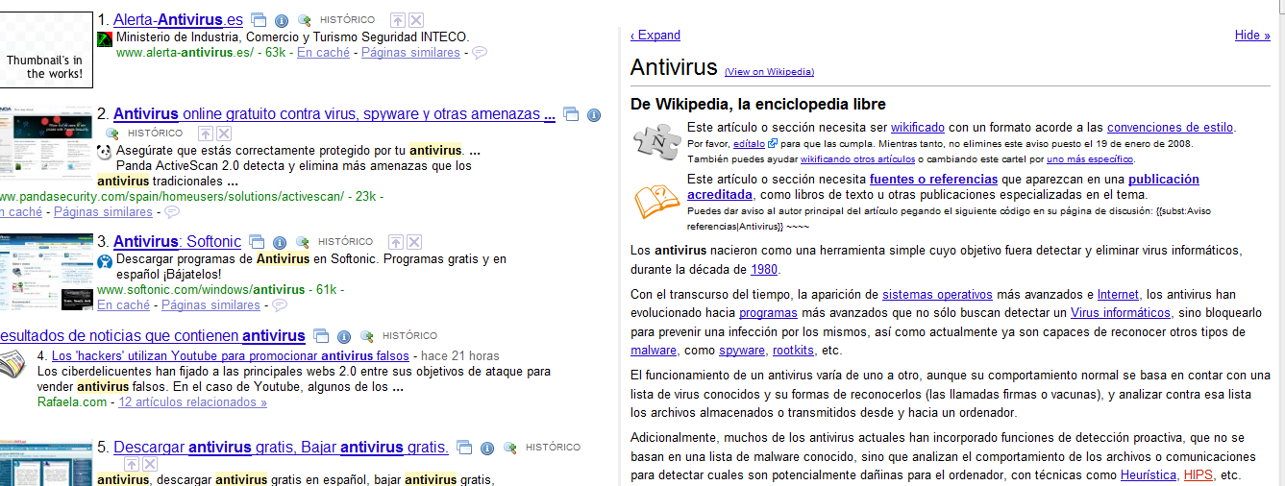The height and width of the screenshot is (486, 1285).
Task: Click HISTÓRICO next to Antivirus: Softonic
Action: 345,242
